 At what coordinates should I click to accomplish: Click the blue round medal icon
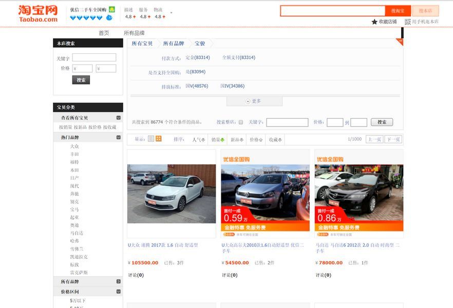(109, 17)
